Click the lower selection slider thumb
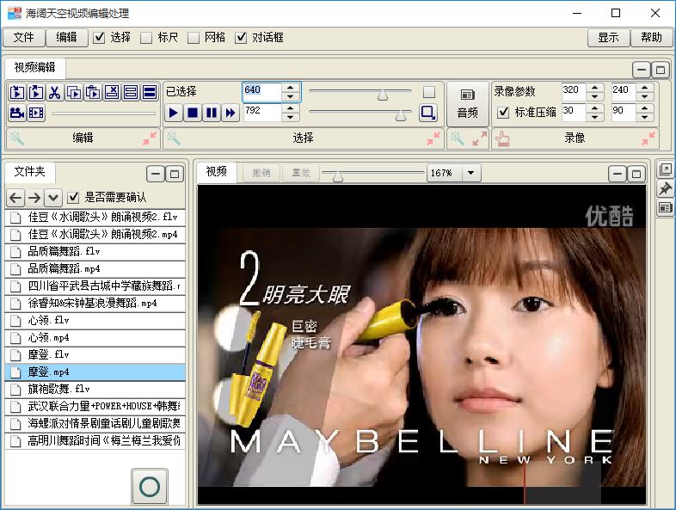The width and height of the screenshot is (676, 510). pyautogui.click(x=401, y=115)
